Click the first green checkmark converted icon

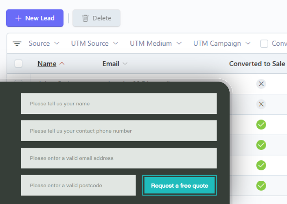pyautogui.click(x=261, y=124)
